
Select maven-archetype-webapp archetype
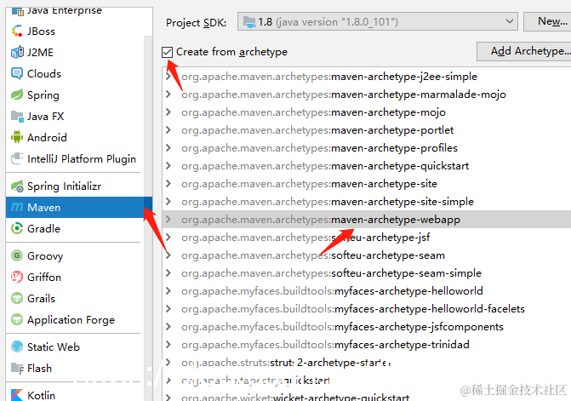coord(367,220)
